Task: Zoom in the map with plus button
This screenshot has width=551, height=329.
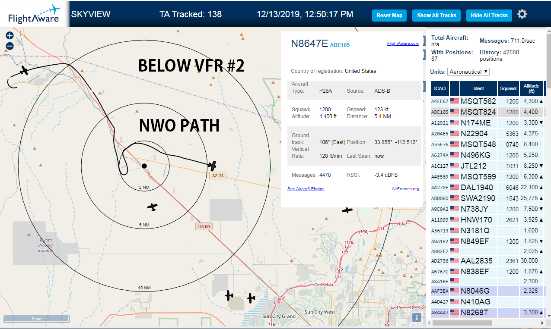Action: click(10, 36)
